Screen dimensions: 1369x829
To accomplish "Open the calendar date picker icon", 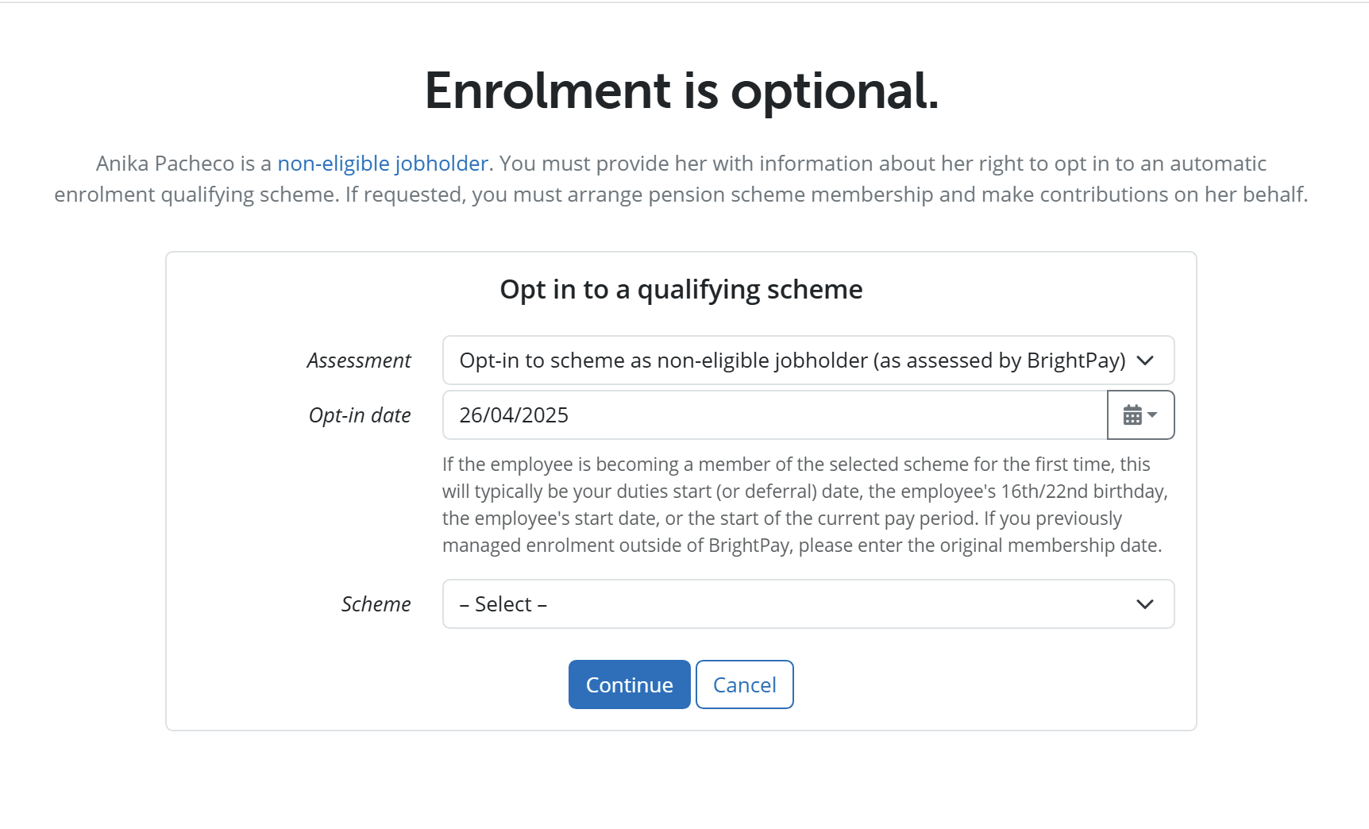I will tap(1132, 414).
